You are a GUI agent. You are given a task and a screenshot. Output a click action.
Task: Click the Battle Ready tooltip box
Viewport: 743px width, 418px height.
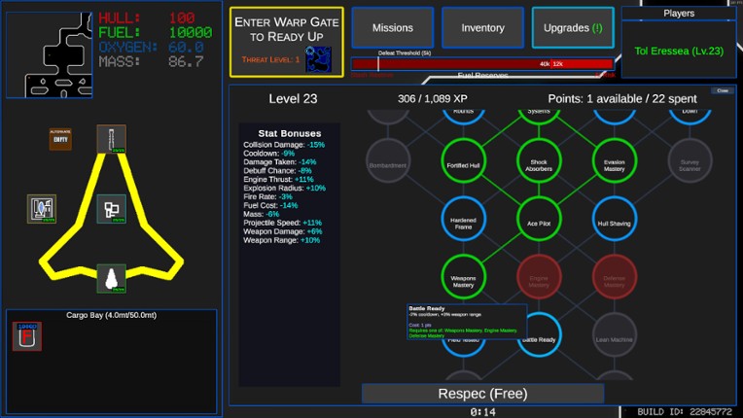pyautogui.click(x=467, y=322)
